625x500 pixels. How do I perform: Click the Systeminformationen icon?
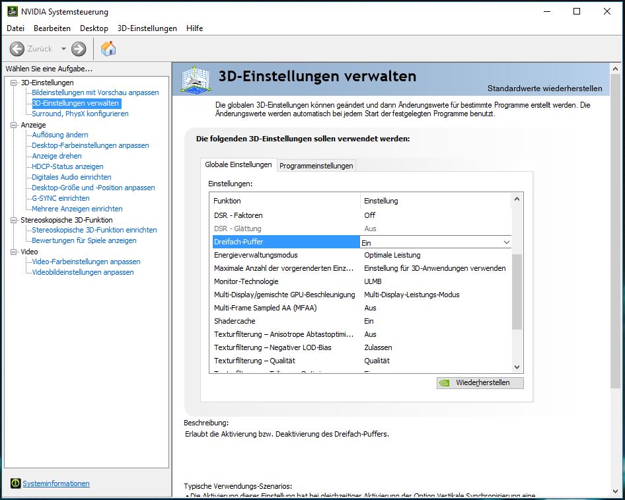[x=15, y=483]
